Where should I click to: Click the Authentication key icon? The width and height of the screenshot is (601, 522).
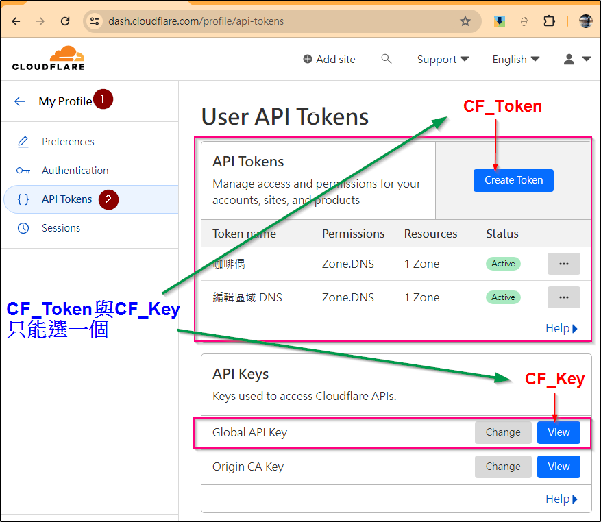tap(23, 171)
